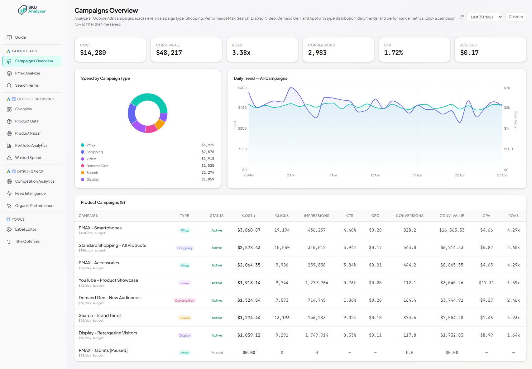
Task: Click the Paused status text
Action: (217, 353)
